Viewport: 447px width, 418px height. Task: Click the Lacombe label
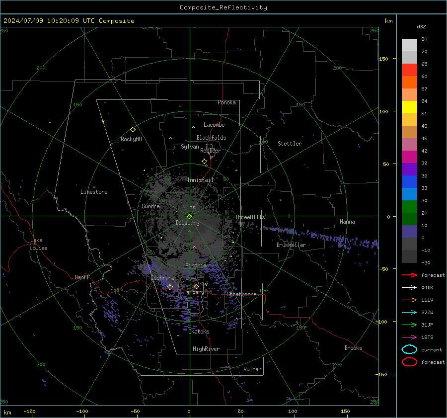tap(214, 125)
